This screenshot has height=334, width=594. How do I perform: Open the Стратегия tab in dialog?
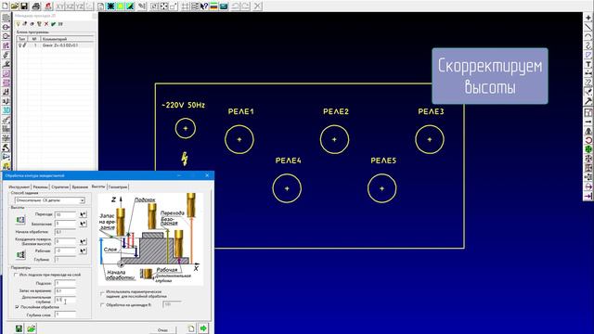coord(59,187)
